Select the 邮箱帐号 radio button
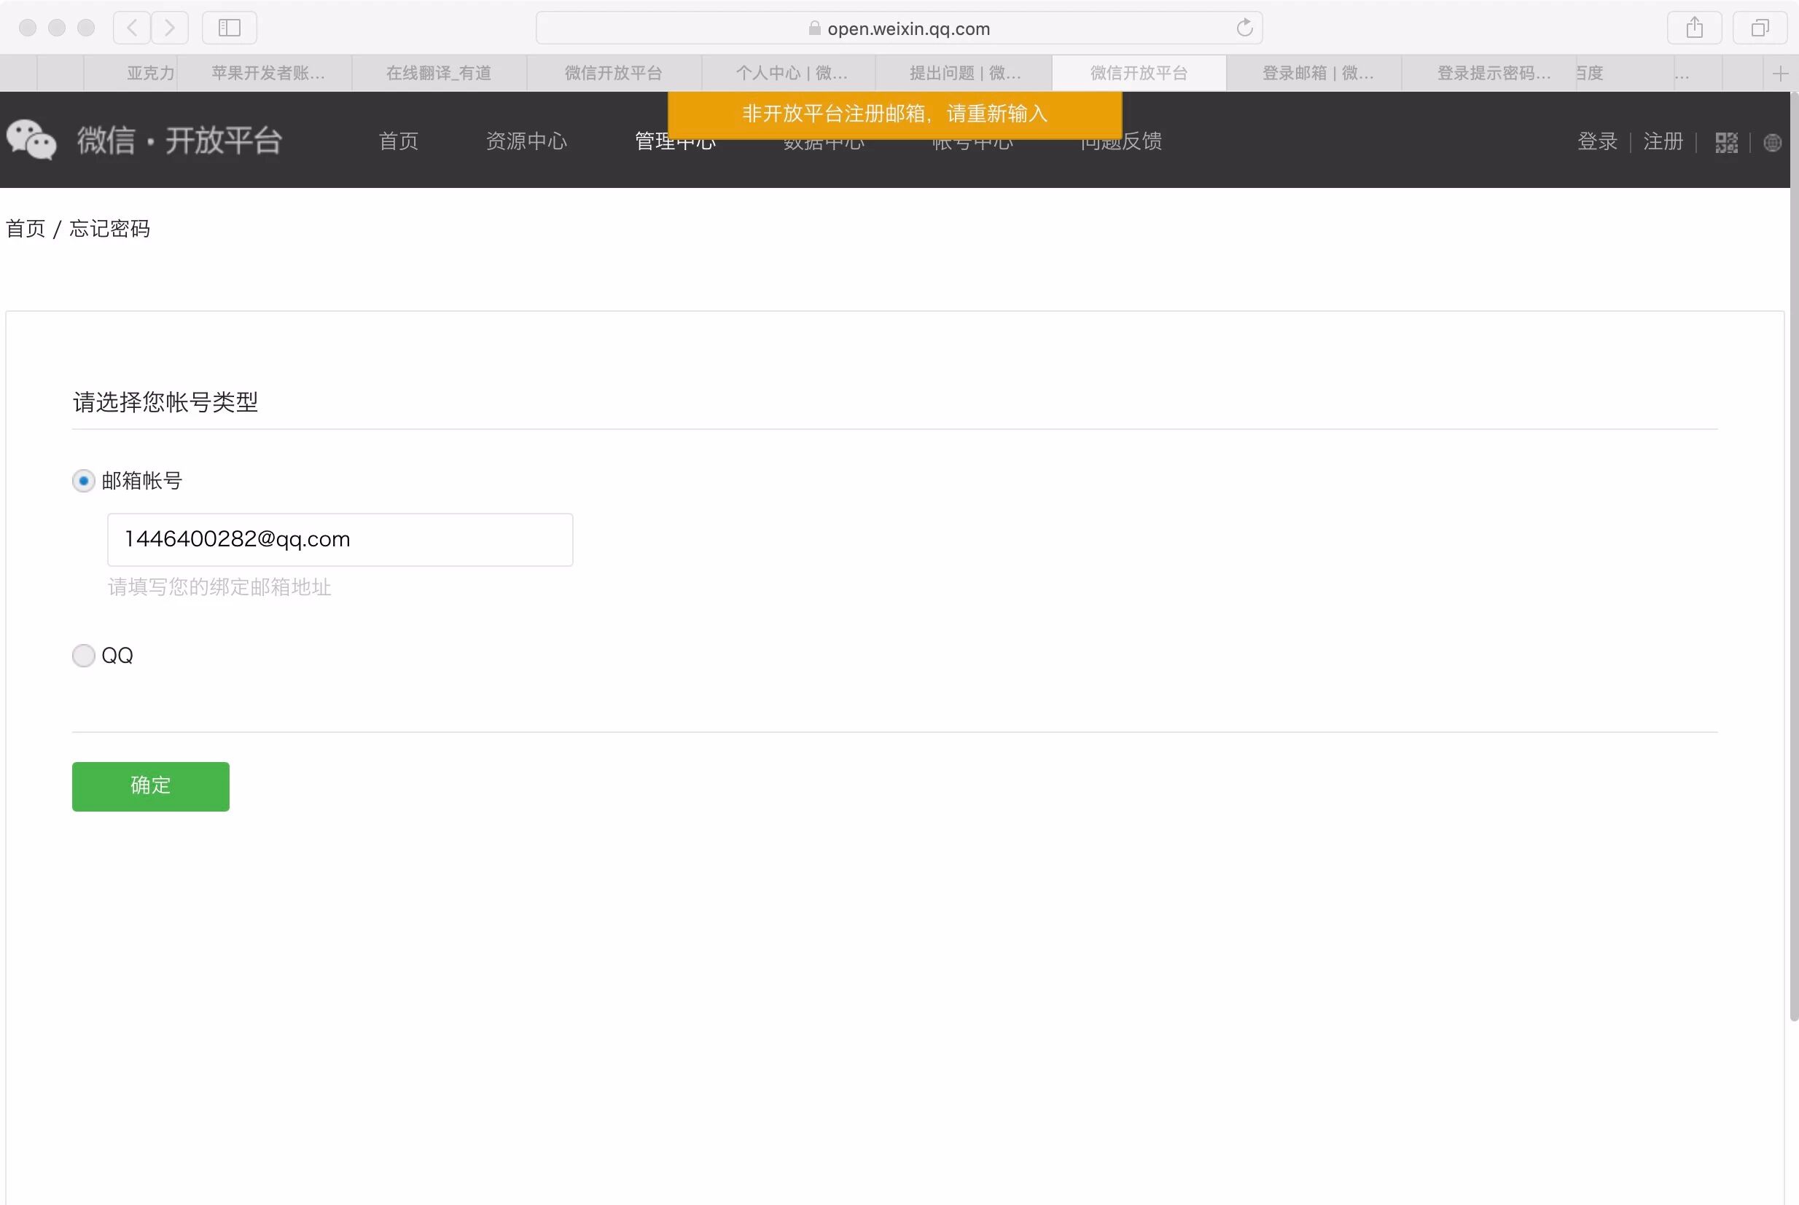This screenshot has width=1799, height=1205. point(84,481)
